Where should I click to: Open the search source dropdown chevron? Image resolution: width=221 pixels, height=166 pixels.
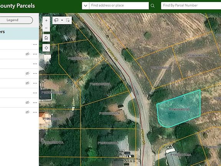click(86, 6)
